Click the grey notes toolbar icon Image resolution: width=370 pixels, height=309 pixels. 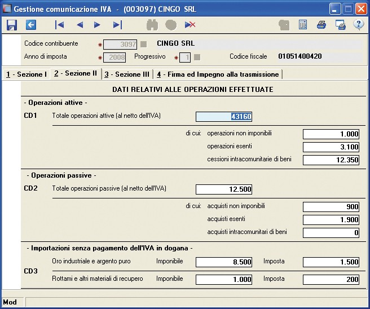[x=284, y=25]
